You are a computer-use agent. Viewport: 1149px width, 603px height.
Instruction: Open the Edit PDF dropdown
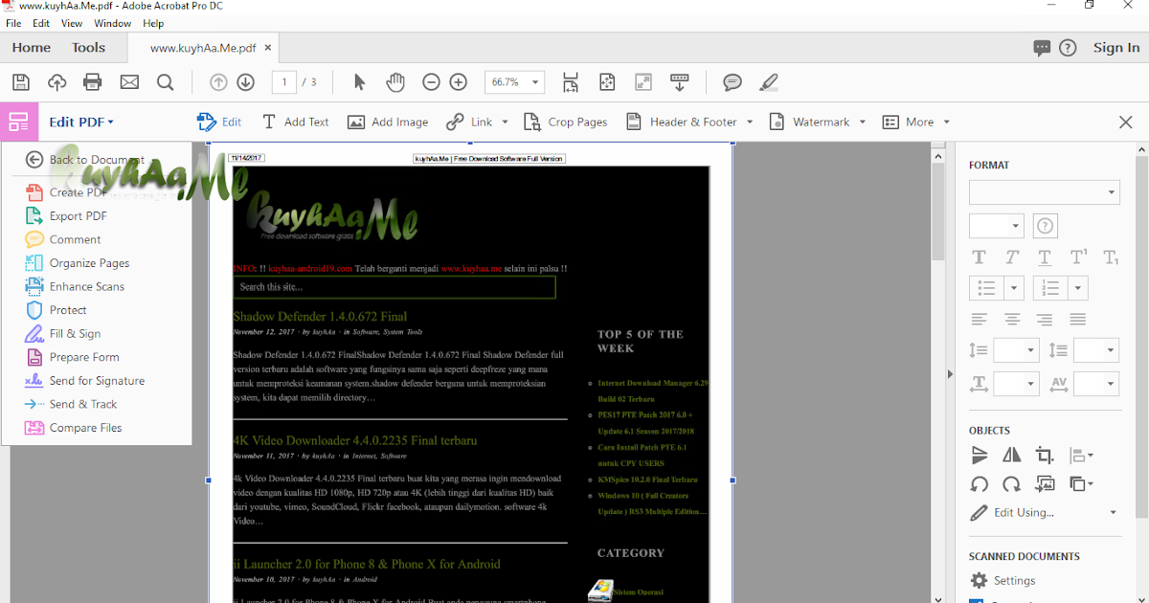pos(81,122)
